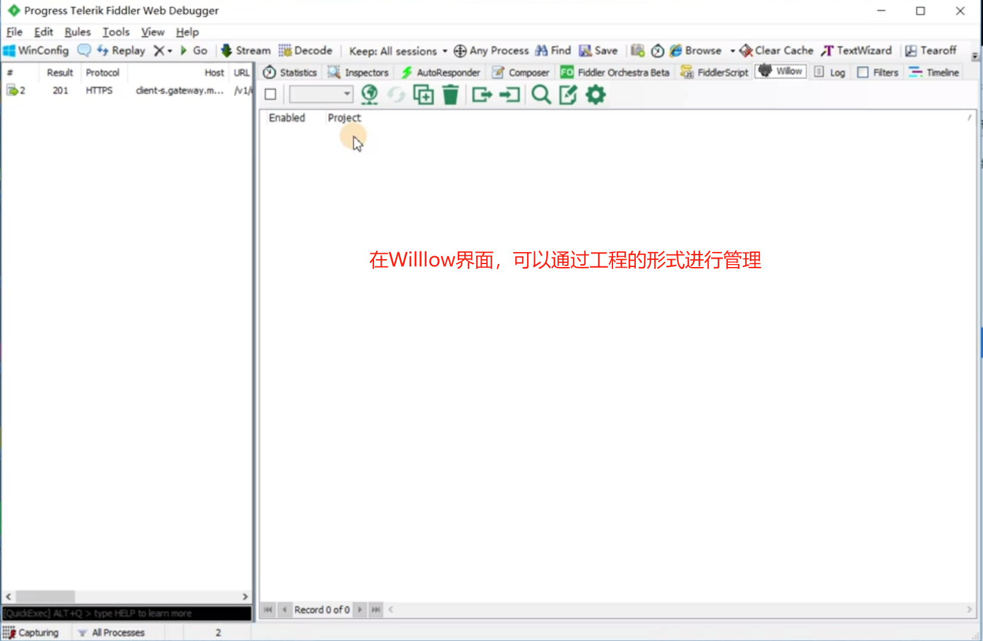Click the green add-copy project icon
The height and width of the screenshot is (641, 983).
point(424,94)
